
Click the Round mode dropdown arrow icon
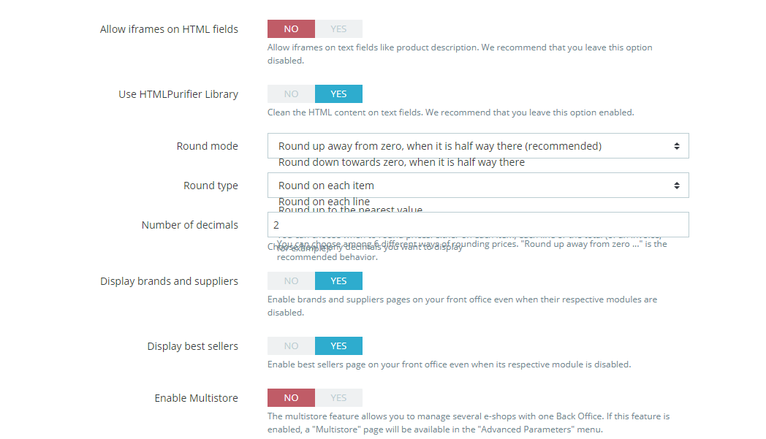pos(677,146)
